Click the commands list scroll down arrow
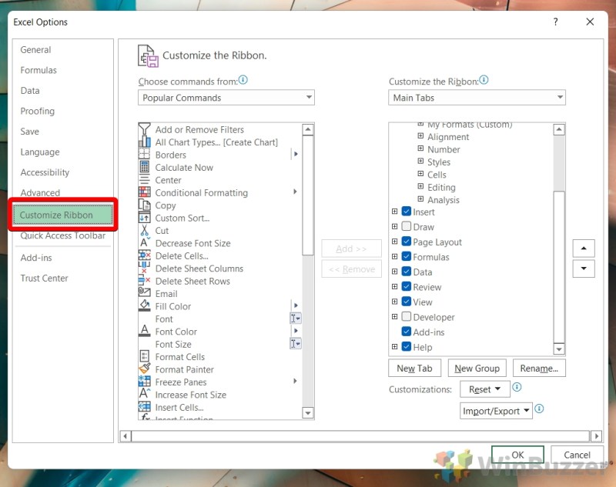This screenshot has height=487, width=616. (x=308, y=413)
